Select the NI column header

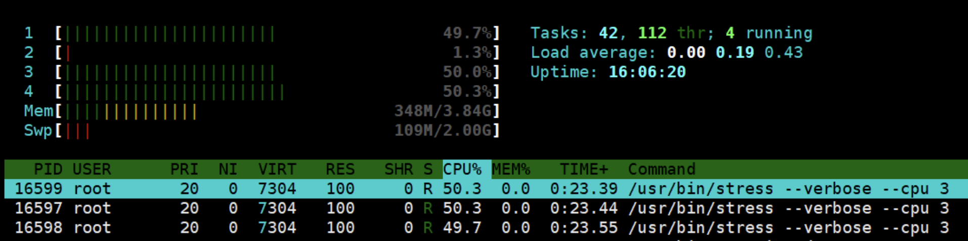click(x=228, y=169)
